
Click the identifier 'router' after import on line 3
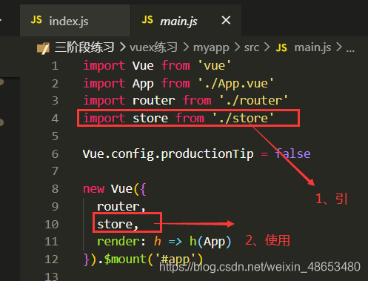[154, 101]
